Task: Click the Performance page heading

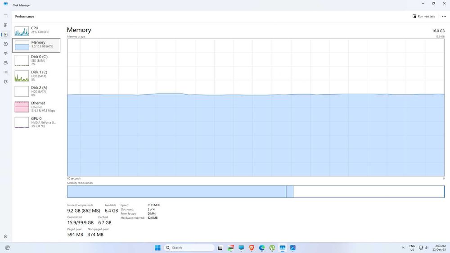Action: click(25, 16)
